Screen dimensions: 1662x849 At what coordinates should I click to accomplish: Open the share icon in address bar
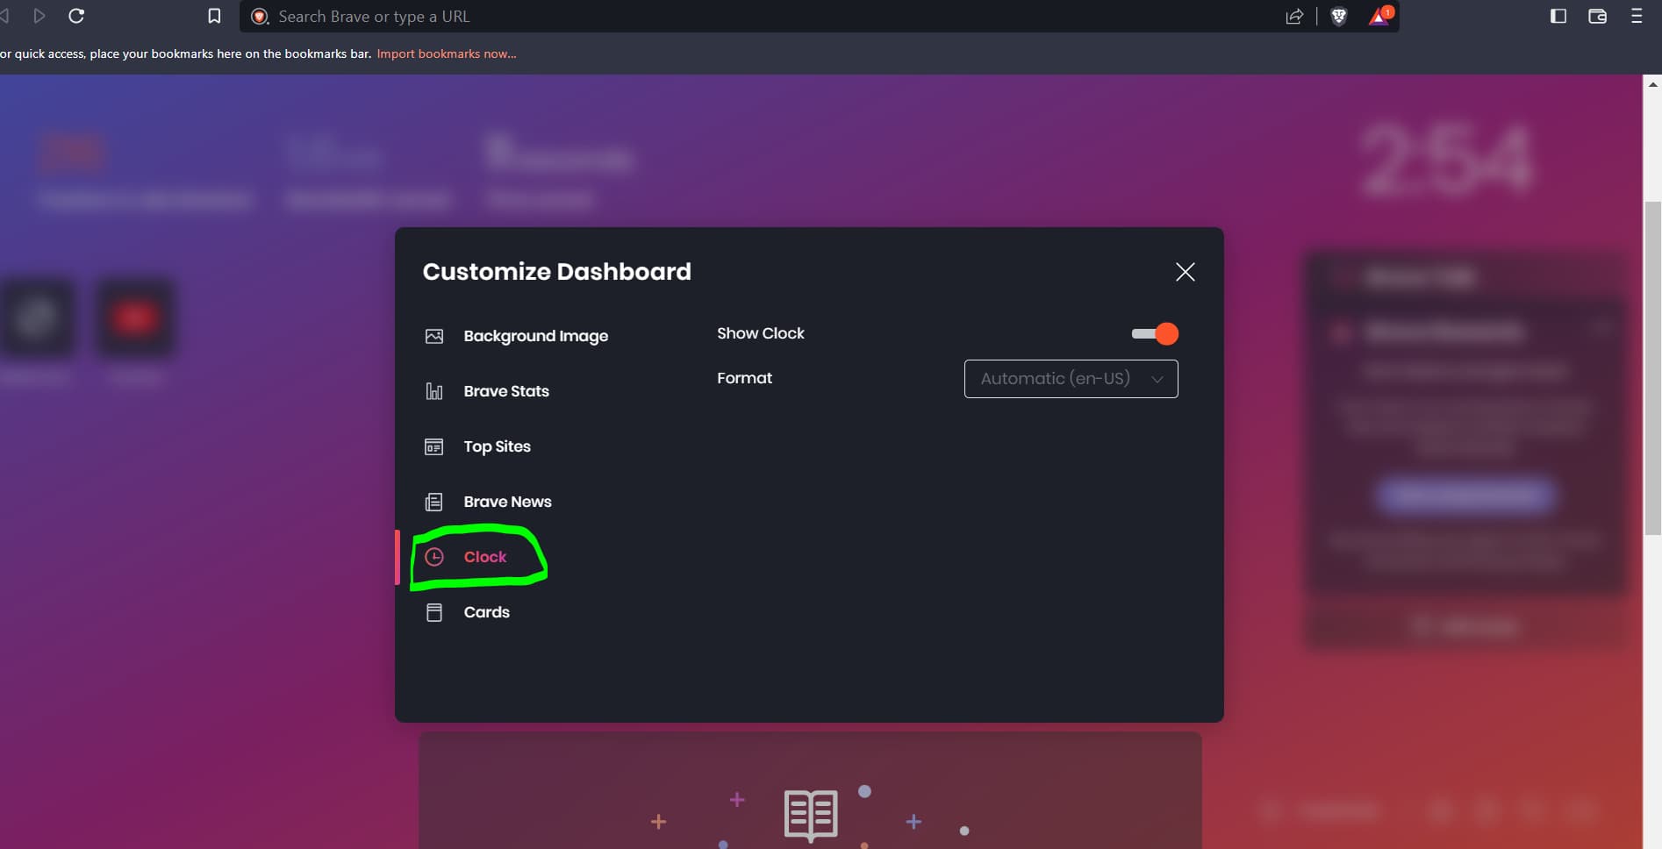1294,16
